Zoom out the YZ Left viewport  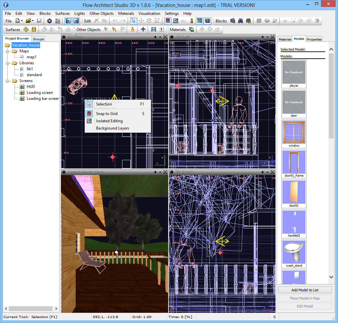(x=268, y=37)
